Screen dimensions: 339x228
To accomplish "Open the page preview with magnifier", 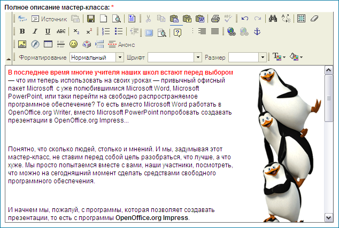I will pyautogui.click(x=117, y=19).
